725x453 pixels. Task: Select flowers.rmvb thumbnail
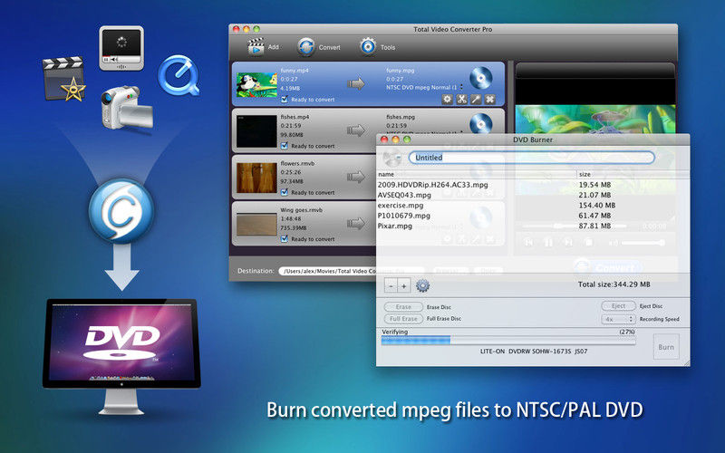tap(256, 178)
